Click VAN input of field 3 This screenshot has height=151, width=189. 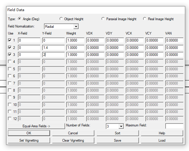point(174,55)
